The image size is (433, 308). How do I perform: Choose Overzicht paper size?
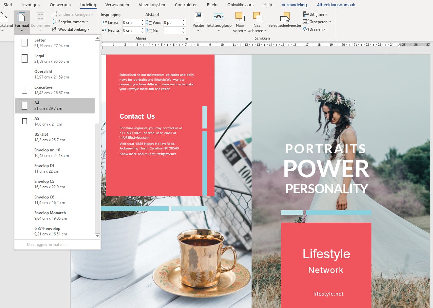point(55,74)
